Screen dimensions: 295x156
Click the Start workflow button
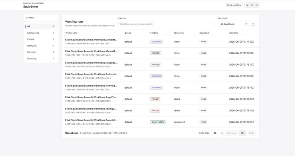pos(234,5)
